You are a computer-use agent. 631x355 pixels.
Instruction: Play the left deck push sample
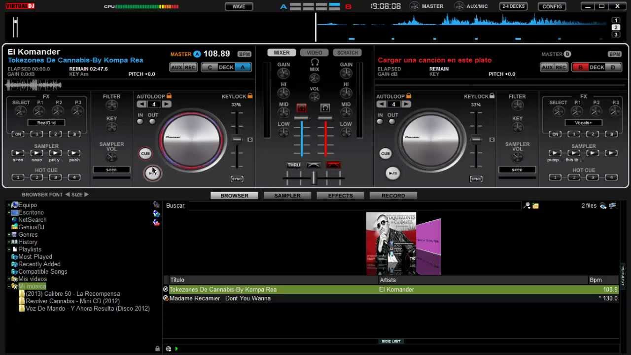pos(74,153)
